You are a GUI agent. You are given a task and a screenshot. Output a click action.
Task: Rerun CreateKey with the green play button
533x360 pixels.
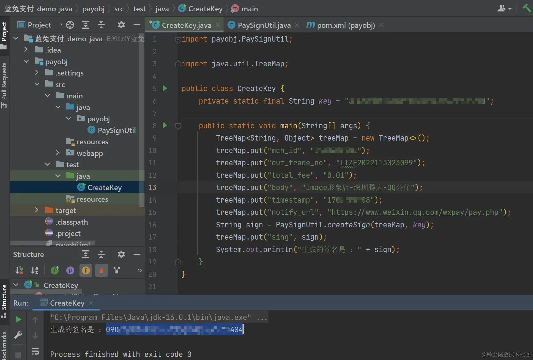point(18,319)
